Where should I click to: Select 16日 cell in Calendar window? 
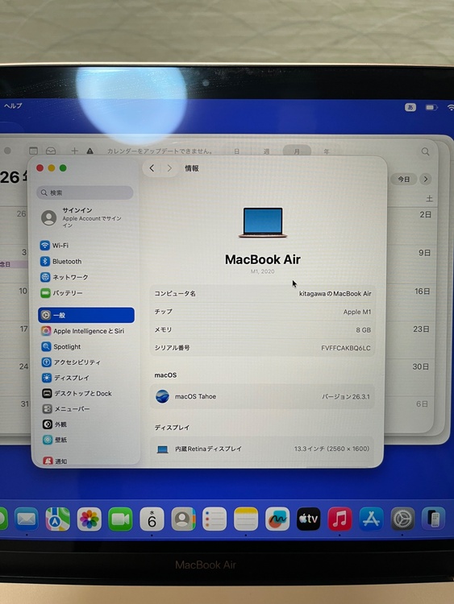pyautogui.click(x=410, y=304)
